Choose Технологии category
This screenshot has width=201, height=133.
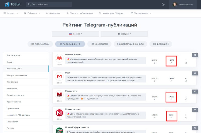(26, 82)
